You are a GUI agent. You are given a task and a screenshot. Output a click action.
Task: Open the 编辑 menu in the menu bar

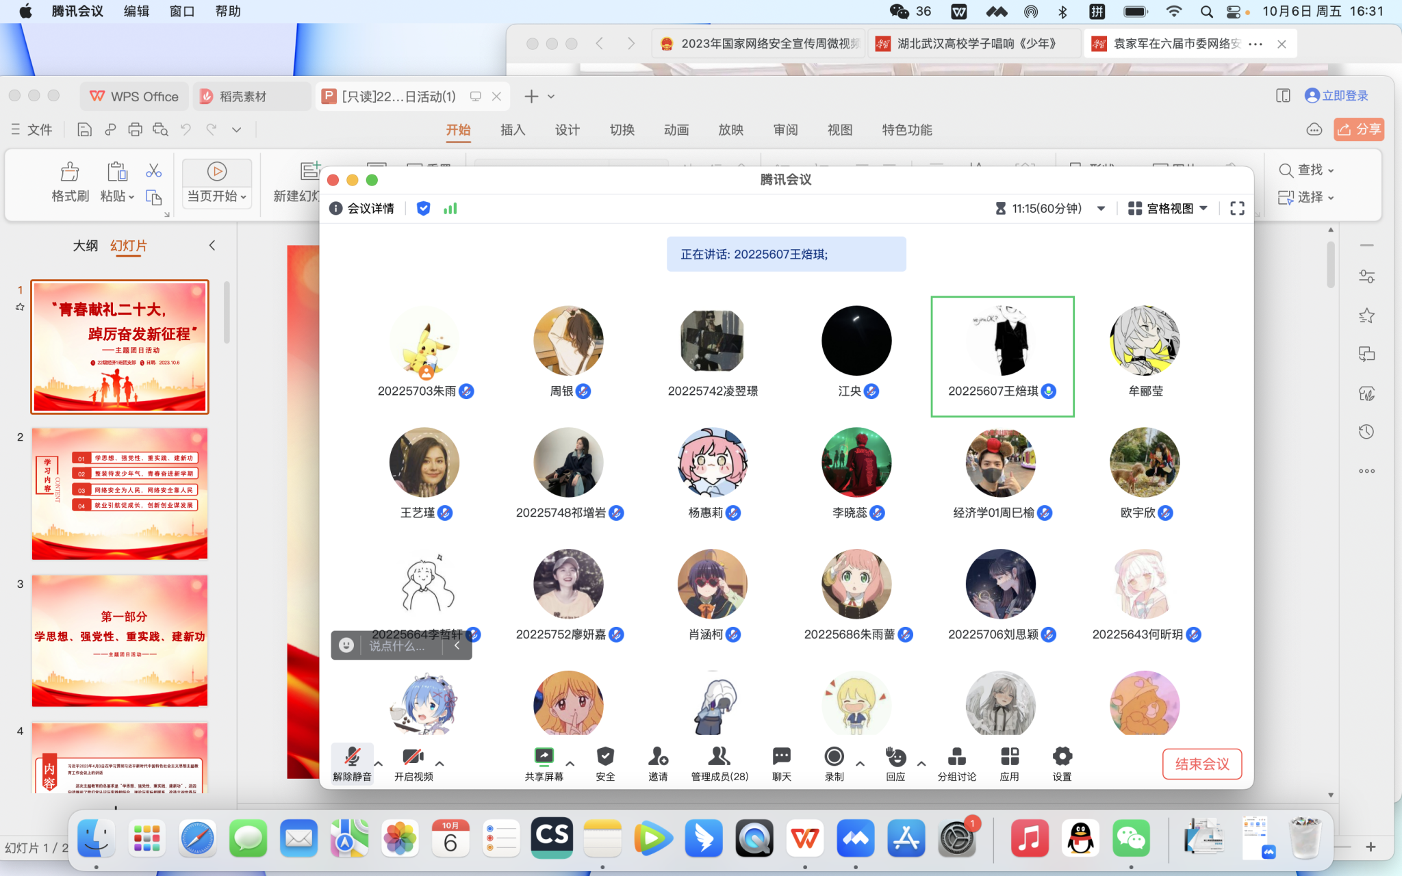coord(136,12)
